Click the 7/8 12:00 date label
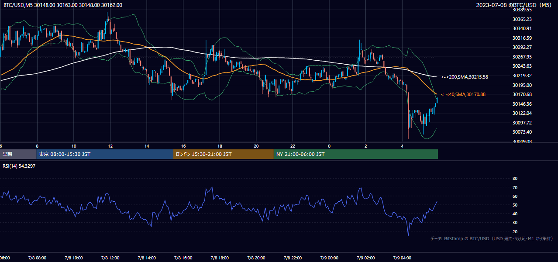Screen dimensions: 558x262 (x=110, y=258)
